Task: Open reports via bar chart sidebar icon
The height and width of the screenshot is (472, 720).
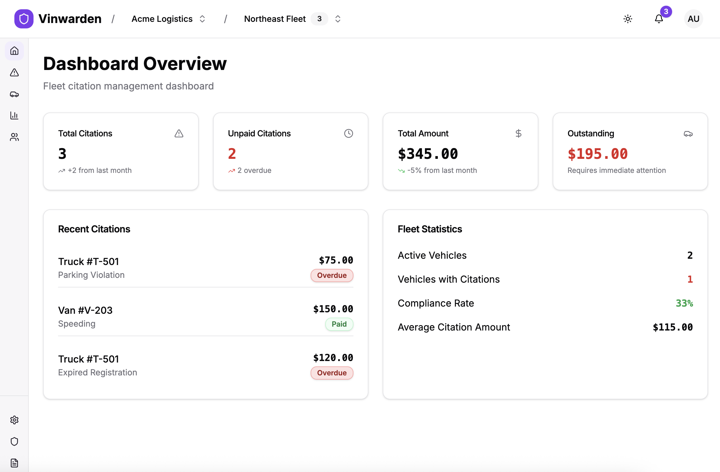Action: (x=14, y=115)
